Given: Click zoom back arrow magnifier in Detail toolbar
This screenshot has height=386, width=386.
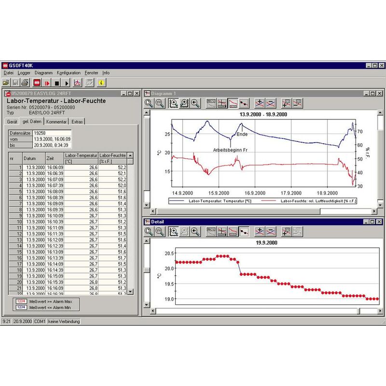Looking at the screenshot, I should 195,232.
